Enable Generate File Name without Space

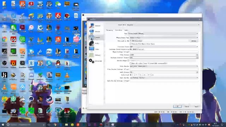(130, 44)
